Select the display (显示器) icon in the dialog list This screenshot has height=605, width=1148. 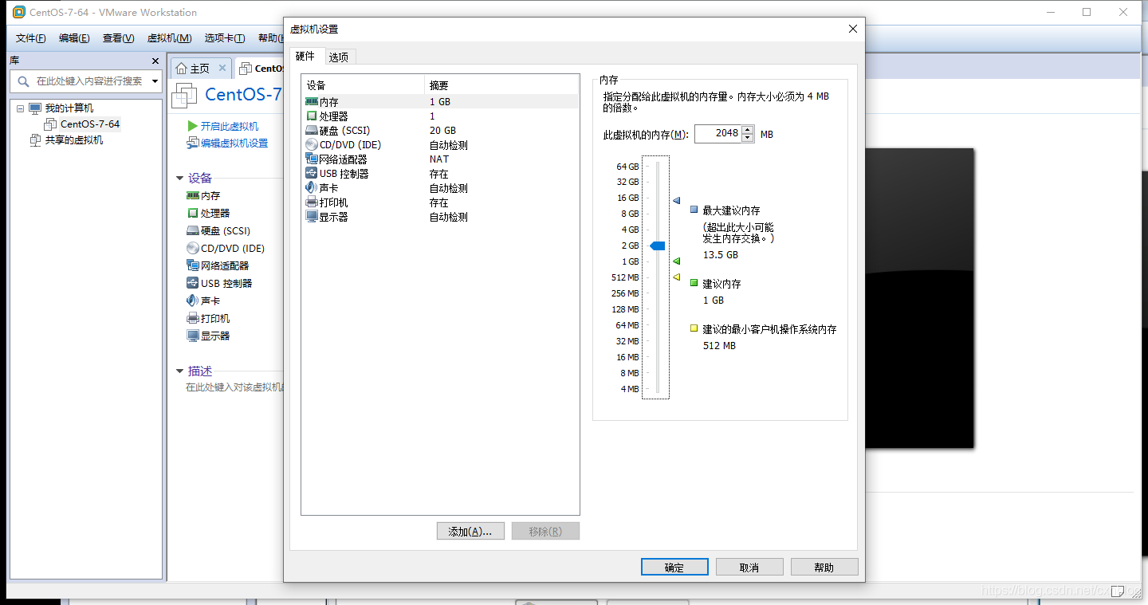coord(312,217)
